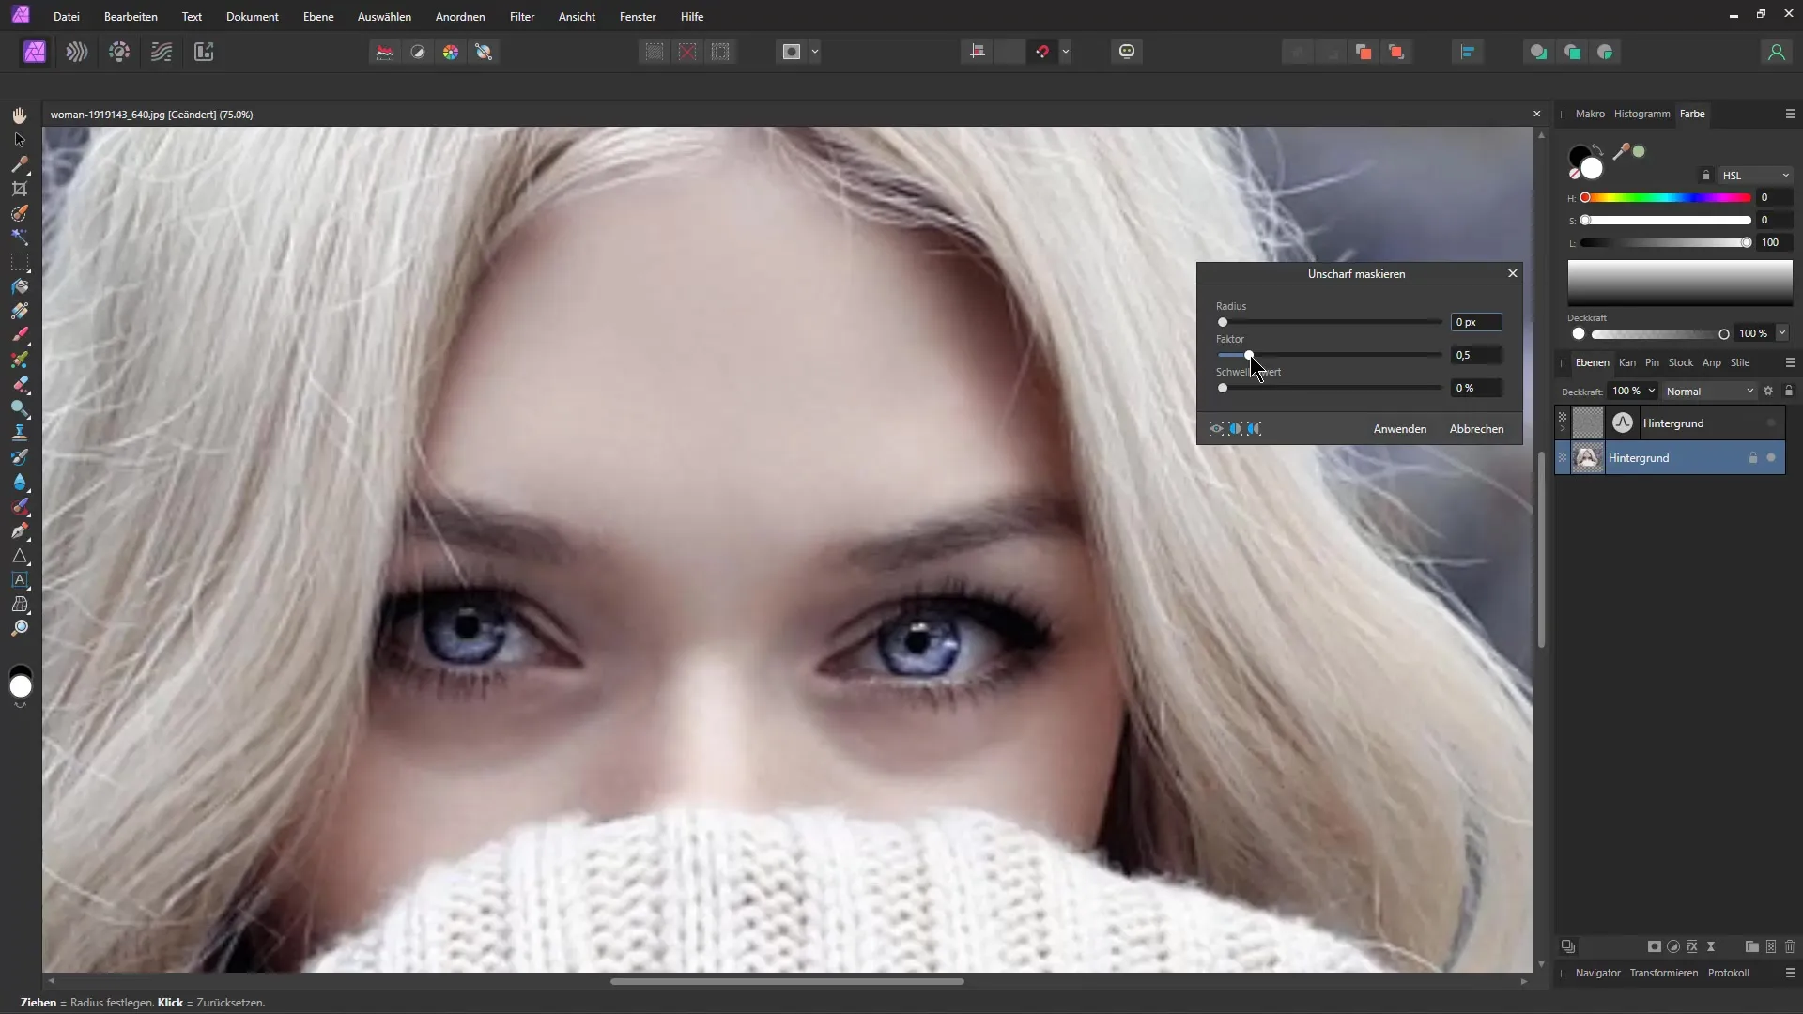Select the Move tool arrow

20,140
